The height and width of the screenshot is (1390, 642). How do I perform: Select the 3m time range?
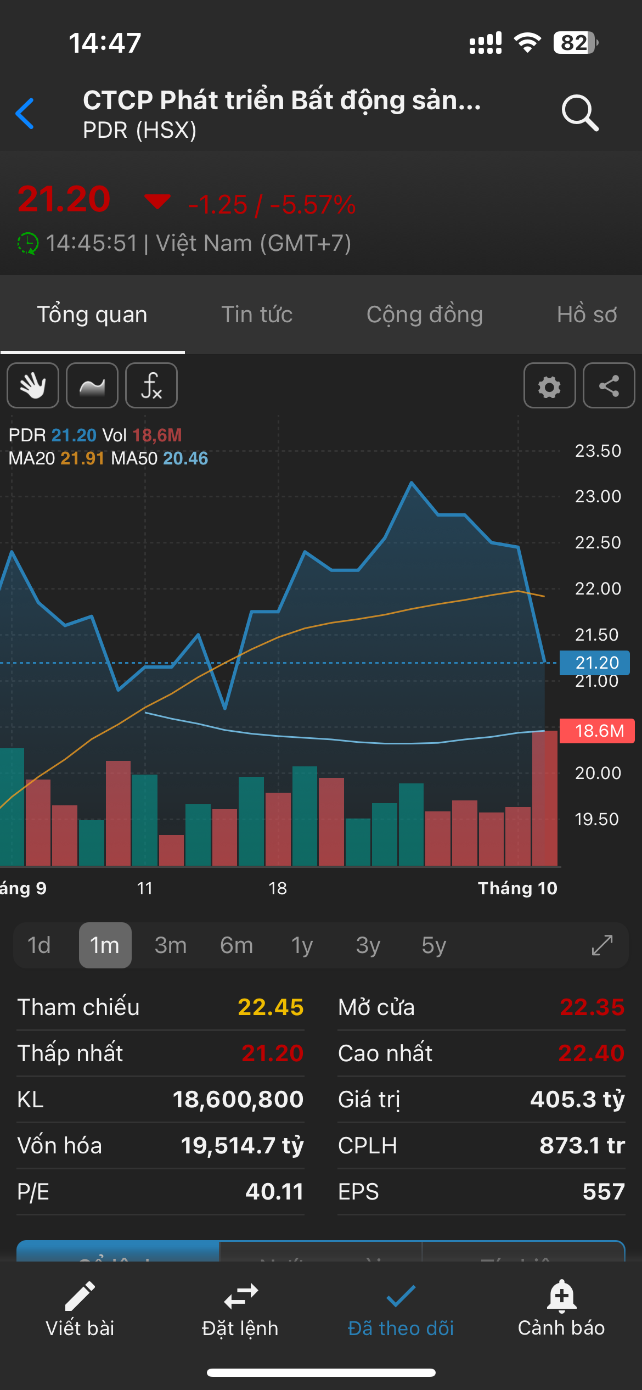[x=171, y=945]
